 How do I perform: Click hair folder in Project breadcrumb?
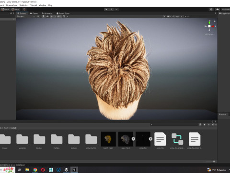tap(6, 128)
